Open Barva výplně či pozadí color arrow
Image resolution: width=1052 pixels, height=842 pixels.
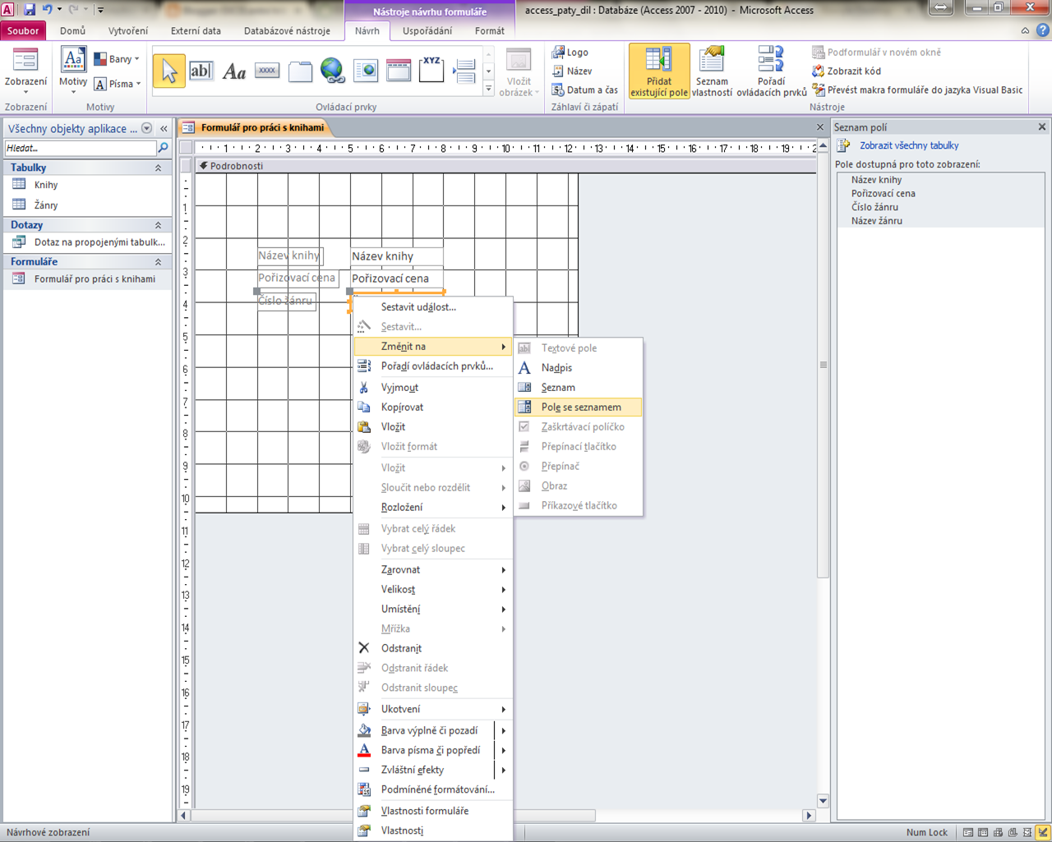tap(503, 730)
